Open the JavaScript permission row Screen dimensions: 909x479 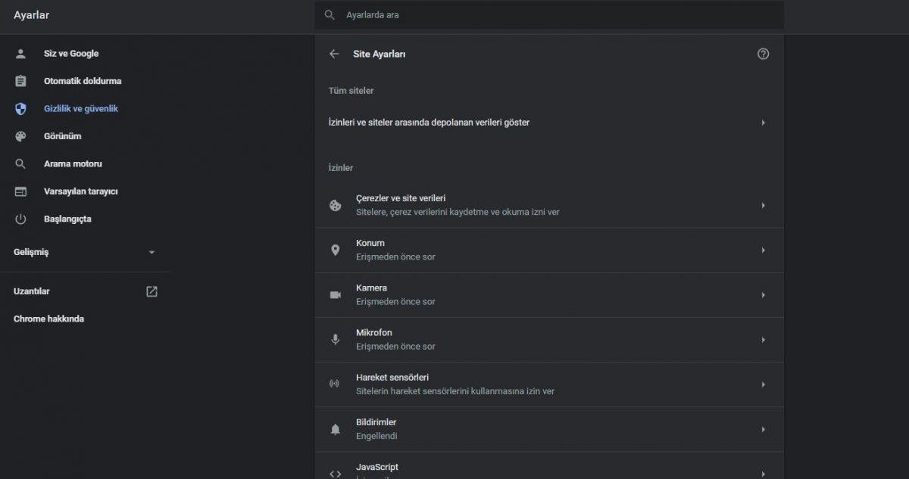tap(549, 468)
